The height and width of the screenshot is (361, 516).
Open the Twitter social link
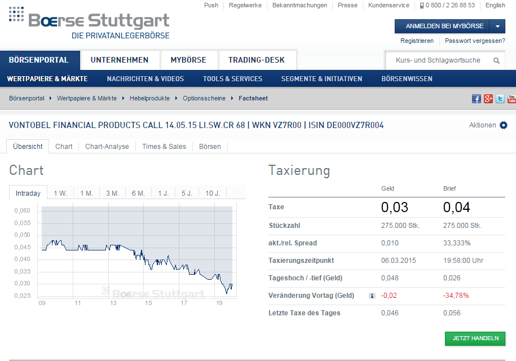[x=500, y=99]
